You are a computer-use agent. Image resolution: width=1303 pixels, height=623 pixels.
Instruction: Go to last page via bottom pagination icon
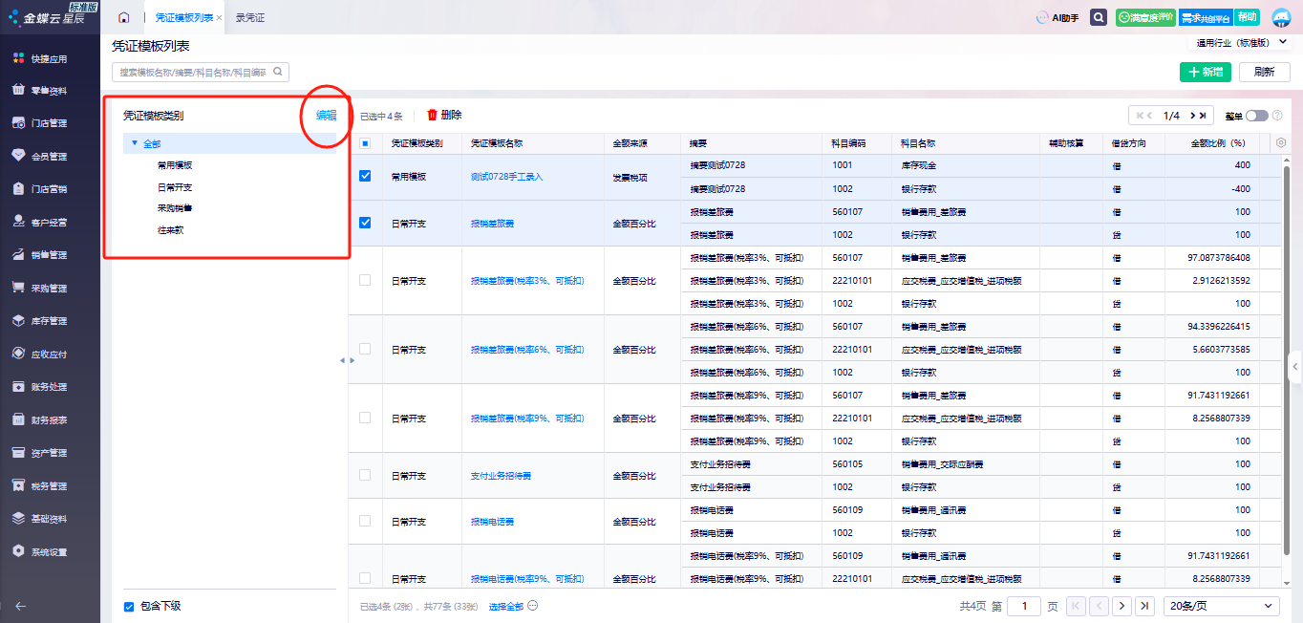[x=1145, y=606]
